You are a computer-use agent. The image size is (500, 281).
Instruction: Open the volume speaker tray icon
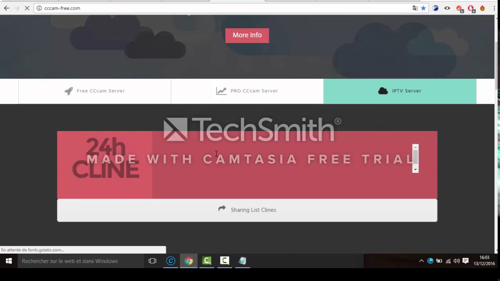point(457,261)
